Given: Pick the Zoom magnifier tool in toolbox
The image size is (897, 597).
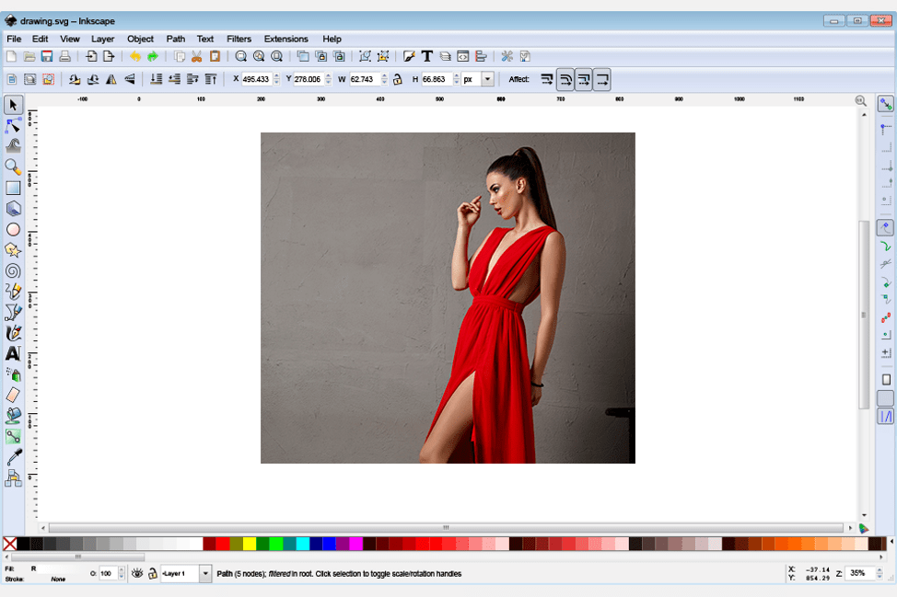Looking at the screenshot, I should (x=13, y=166).
